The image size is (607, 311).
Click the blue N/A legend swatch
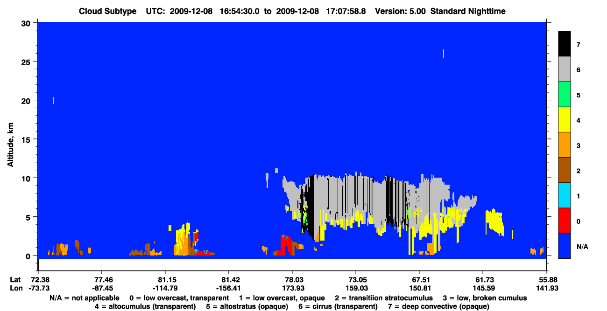point(565,245)
